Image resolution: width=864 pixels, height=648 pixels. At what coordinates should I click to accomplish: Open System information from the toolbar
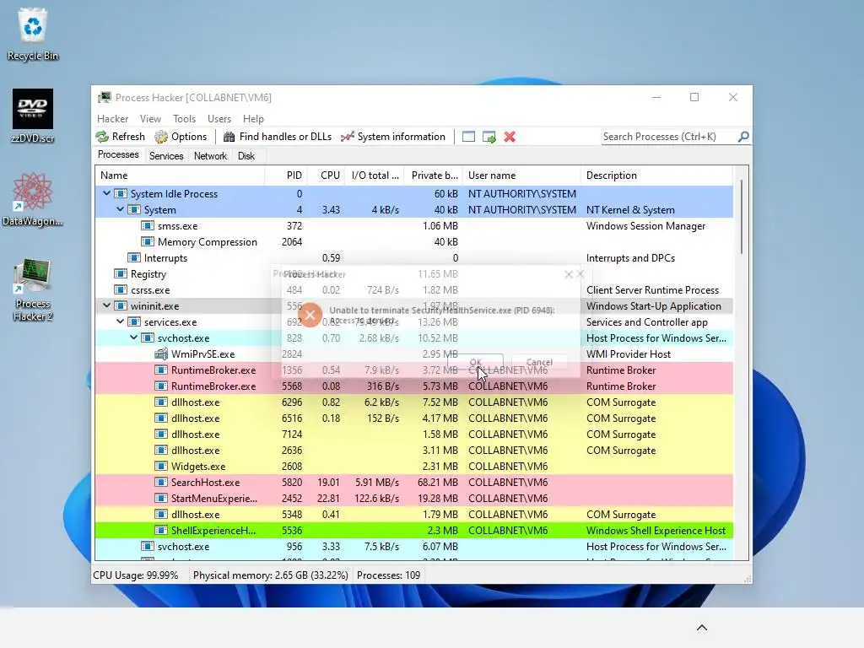tap(393, 137)
